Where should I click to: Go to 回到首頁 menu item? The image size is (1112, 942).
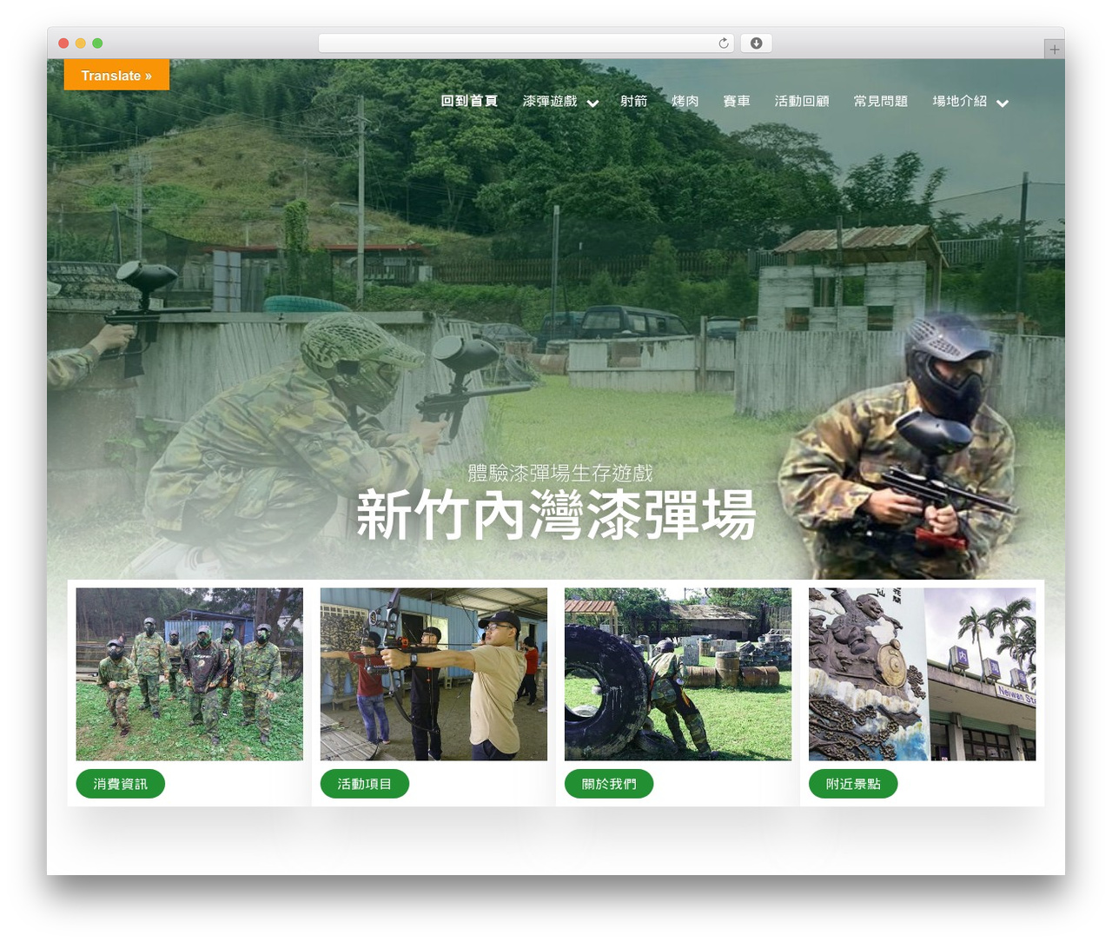click(469, 101)
